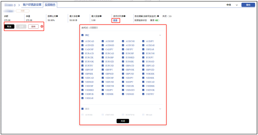The height and width of the screenshot is (135, 258).
Task: Open the info icon next to 货币对列表
Action: tap(125, 16)
